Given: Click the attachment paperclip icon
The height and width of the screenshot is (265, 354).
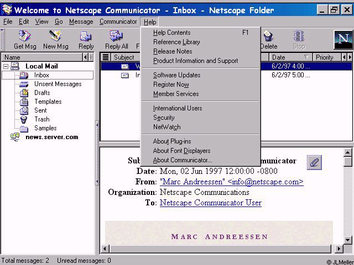Looking at the screenshot, I should click(x=314, y=162).
